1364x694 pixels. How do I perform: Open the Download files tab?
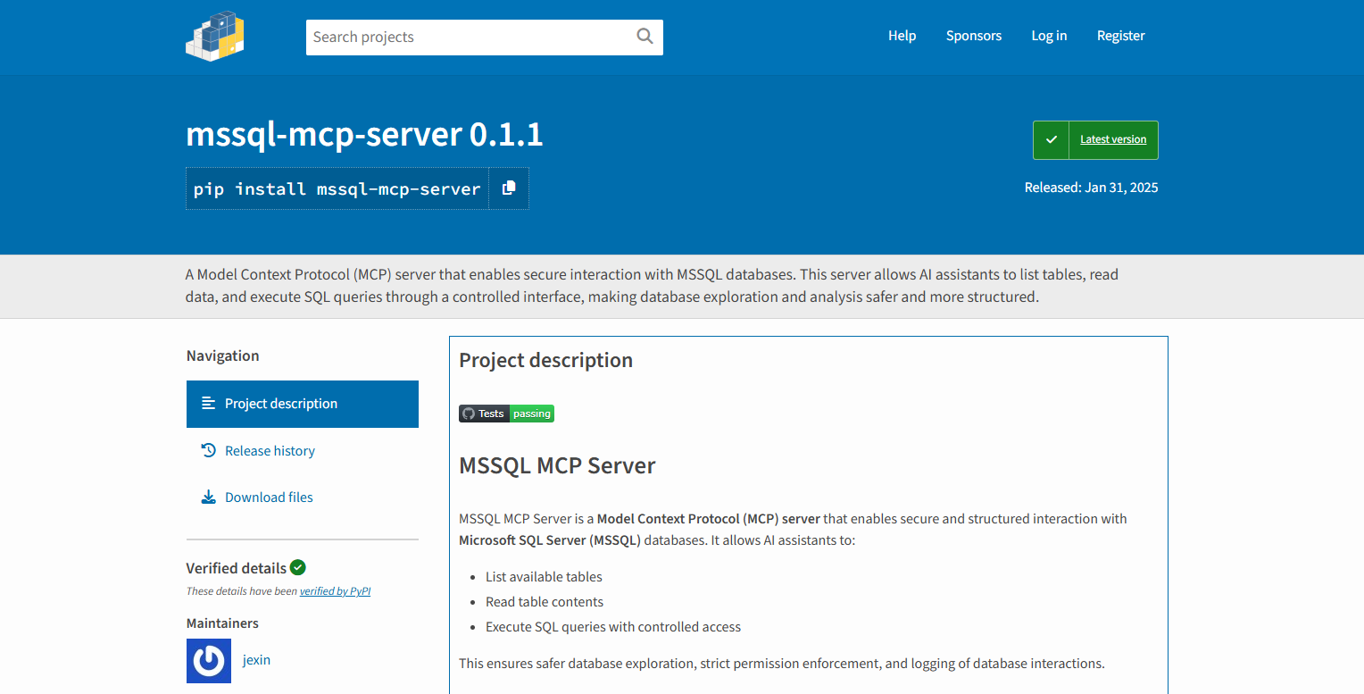click(x=303, y=498)
